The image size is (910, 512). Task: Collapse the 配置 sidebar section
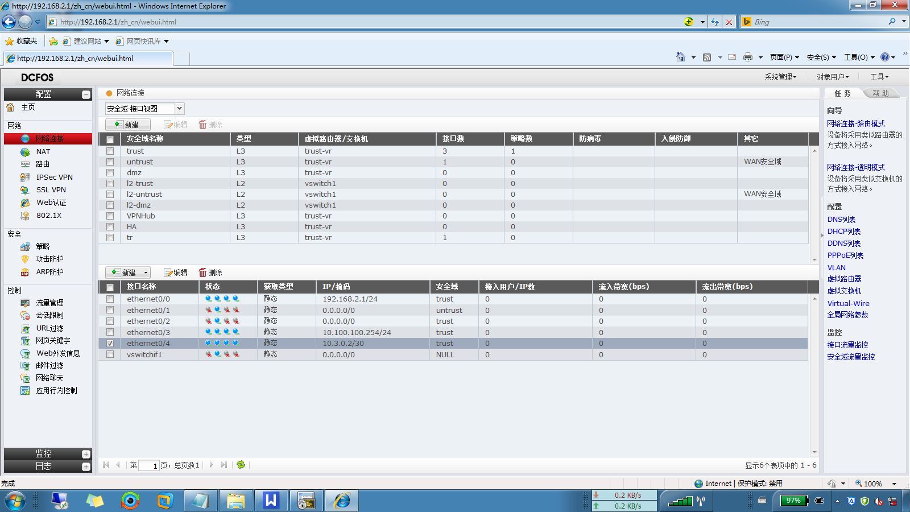(x=86, y=94)
